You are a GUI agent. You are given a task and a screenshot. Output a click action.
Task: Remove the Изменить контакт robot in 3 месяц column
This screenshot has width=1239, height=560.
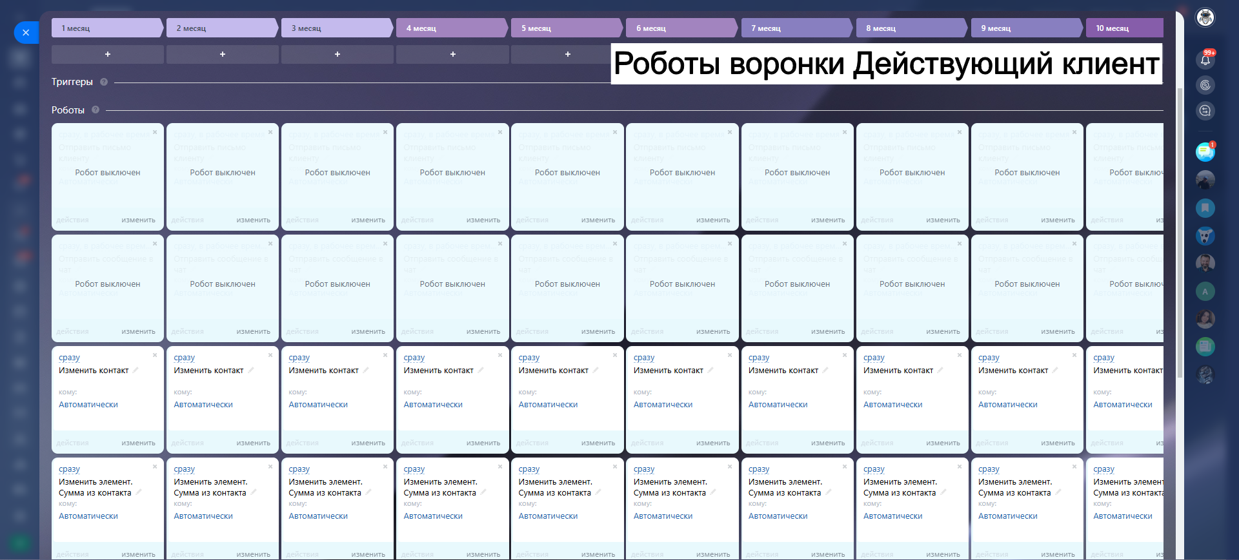pos(385,355)
